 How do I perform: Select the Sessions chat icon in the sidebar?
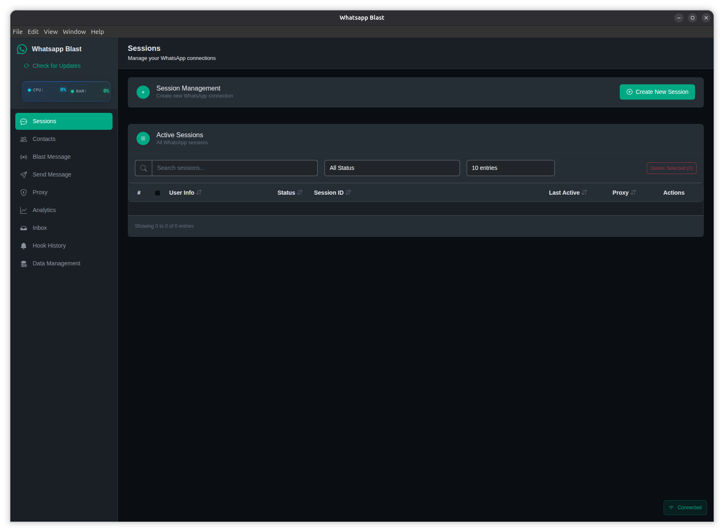pos(24,121)
